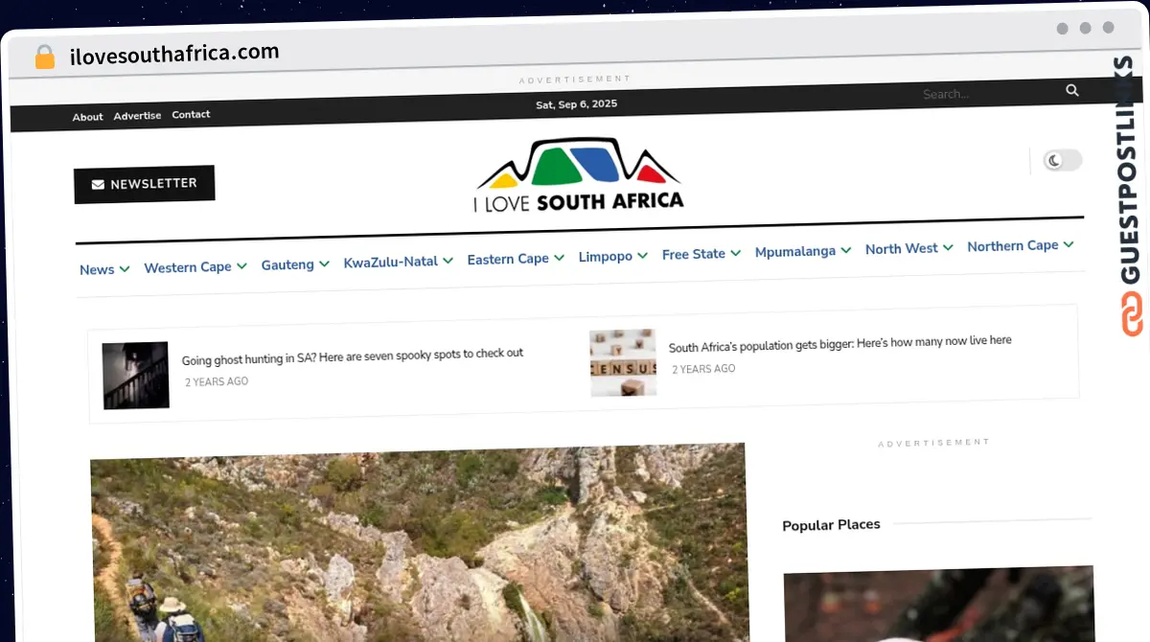Open the About link
The width and height of the screenshot is (1150, 642).
(87, 117)
